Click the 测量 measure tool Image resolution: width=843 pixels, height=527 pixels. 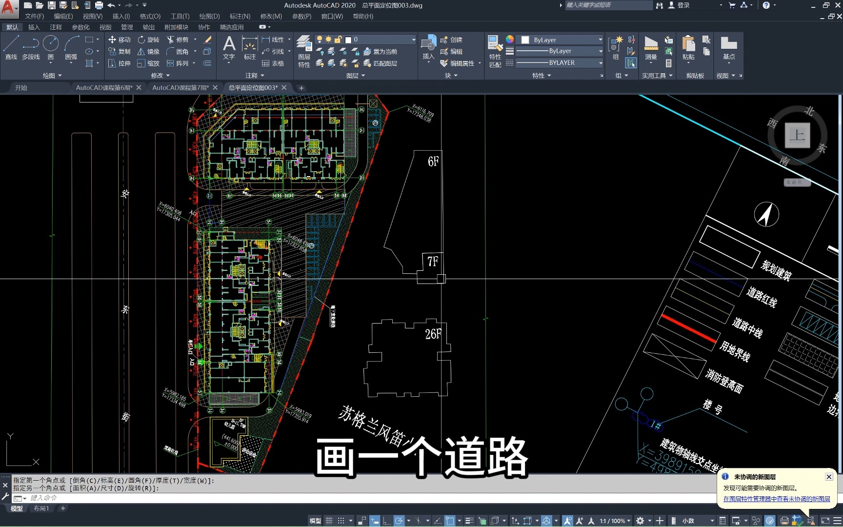[x=651, y=48]
